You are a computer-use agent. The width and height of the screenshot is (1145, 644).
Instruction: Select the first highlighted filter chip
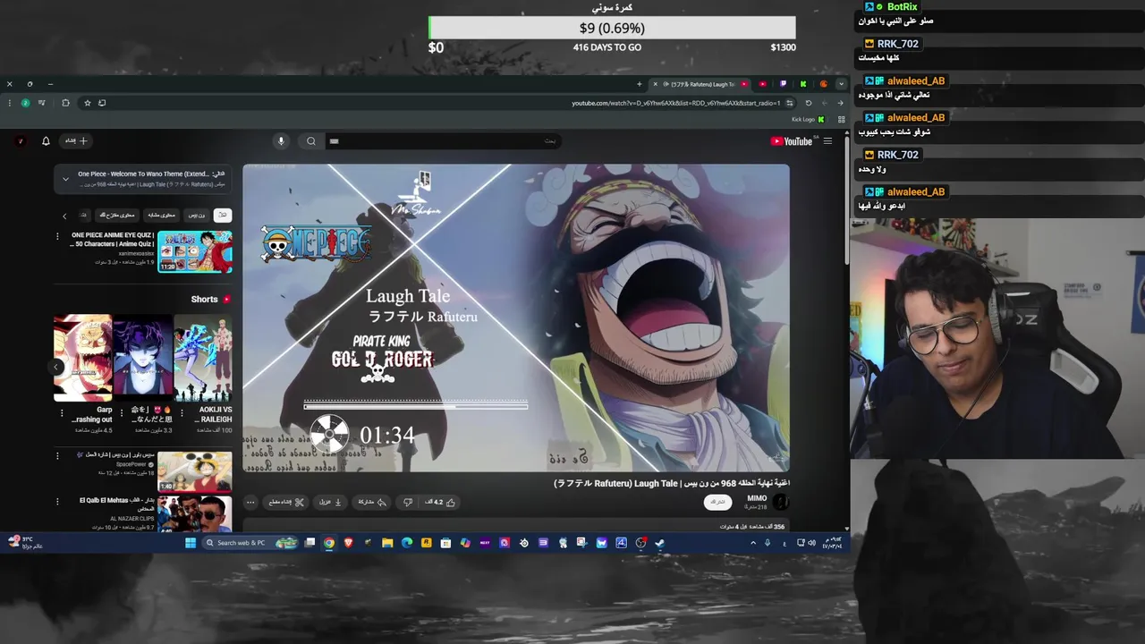(224, 216)
